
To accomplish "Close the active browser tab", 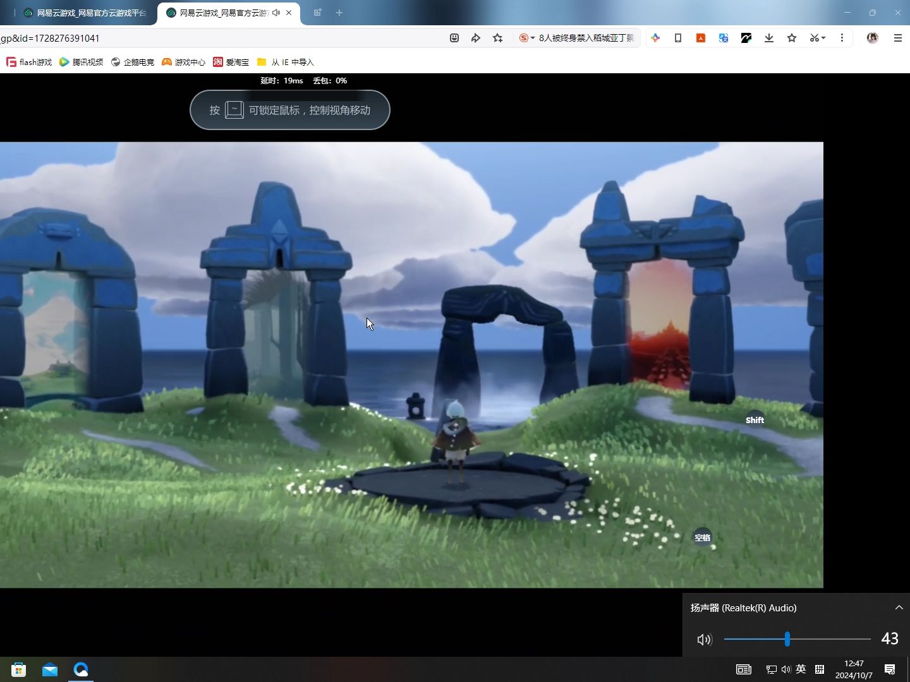I will click(289, 13).
